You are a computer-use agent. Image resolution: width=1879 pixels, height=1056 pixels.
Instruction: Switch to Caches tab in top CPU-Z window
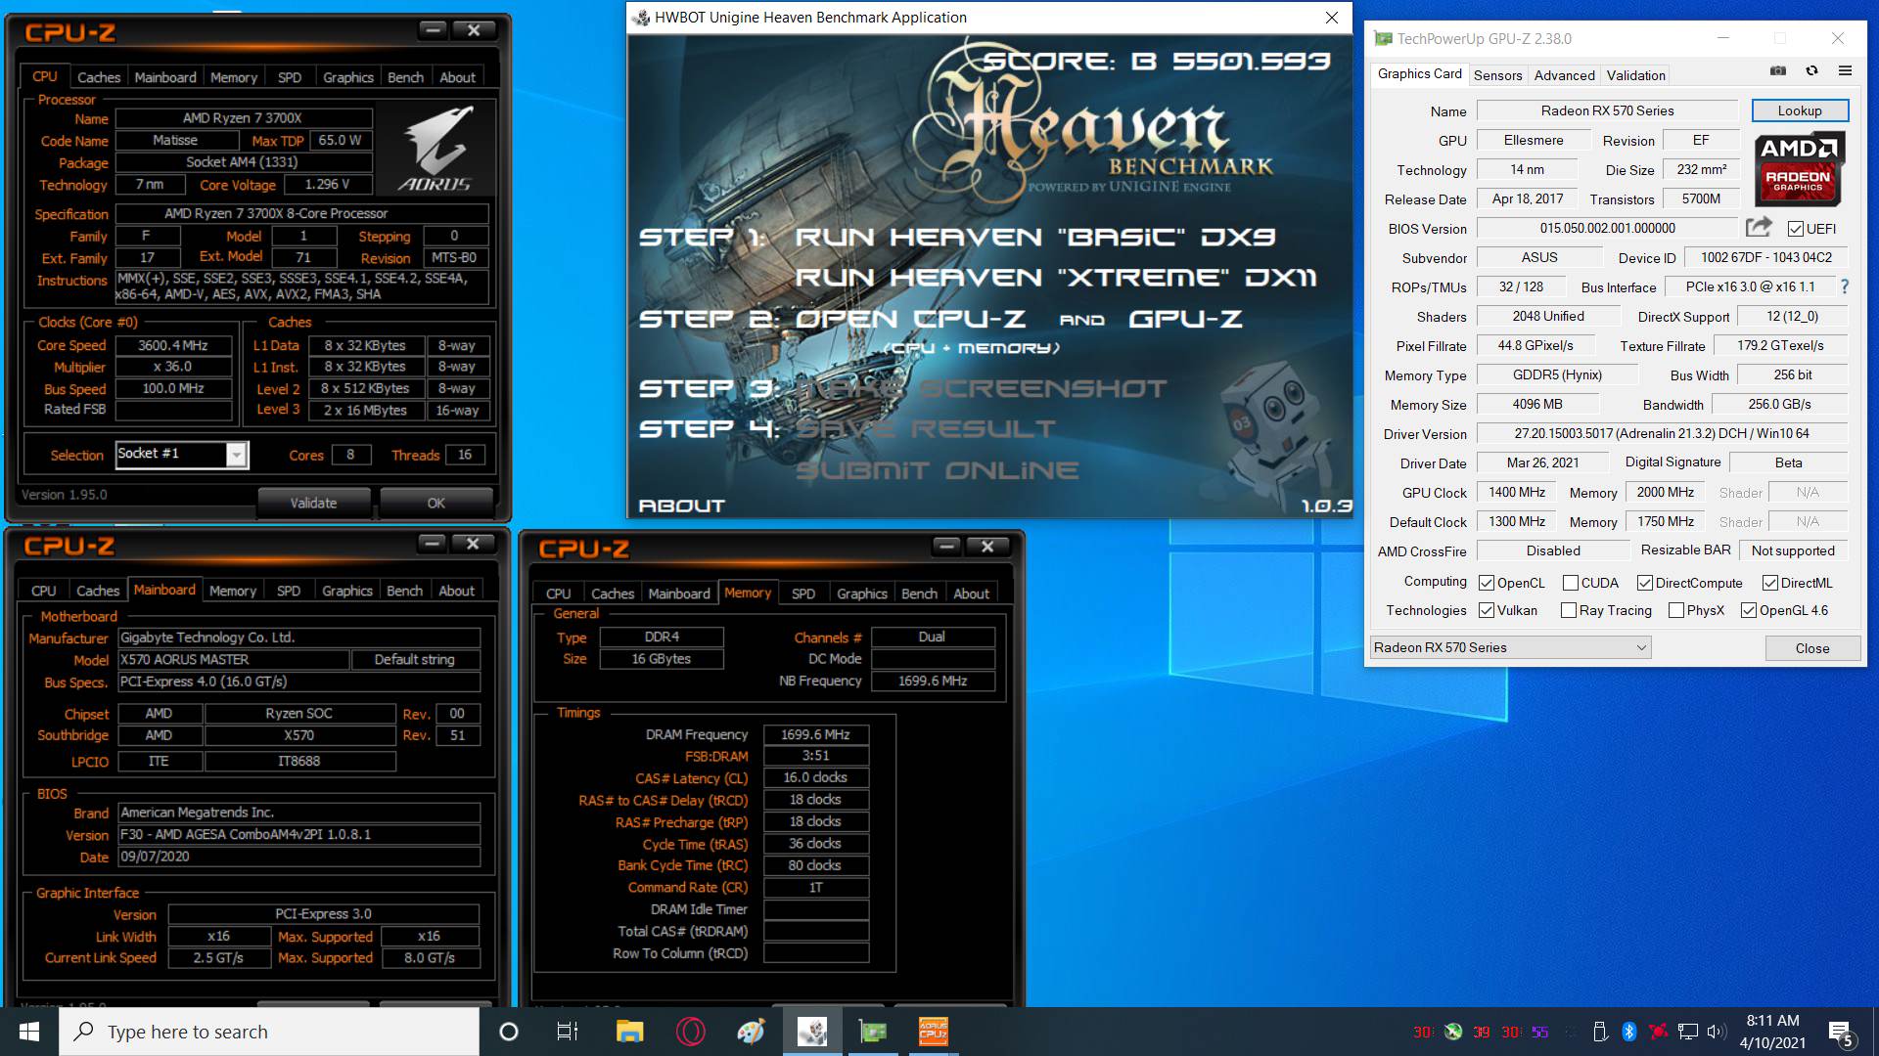pyautogui.click(x=99, y=77)
